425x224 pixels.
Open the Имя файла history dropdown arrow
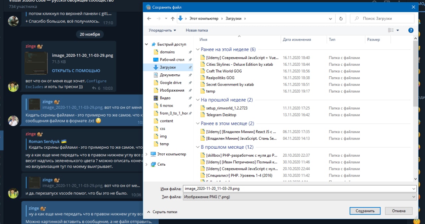(x=413, y=189)
